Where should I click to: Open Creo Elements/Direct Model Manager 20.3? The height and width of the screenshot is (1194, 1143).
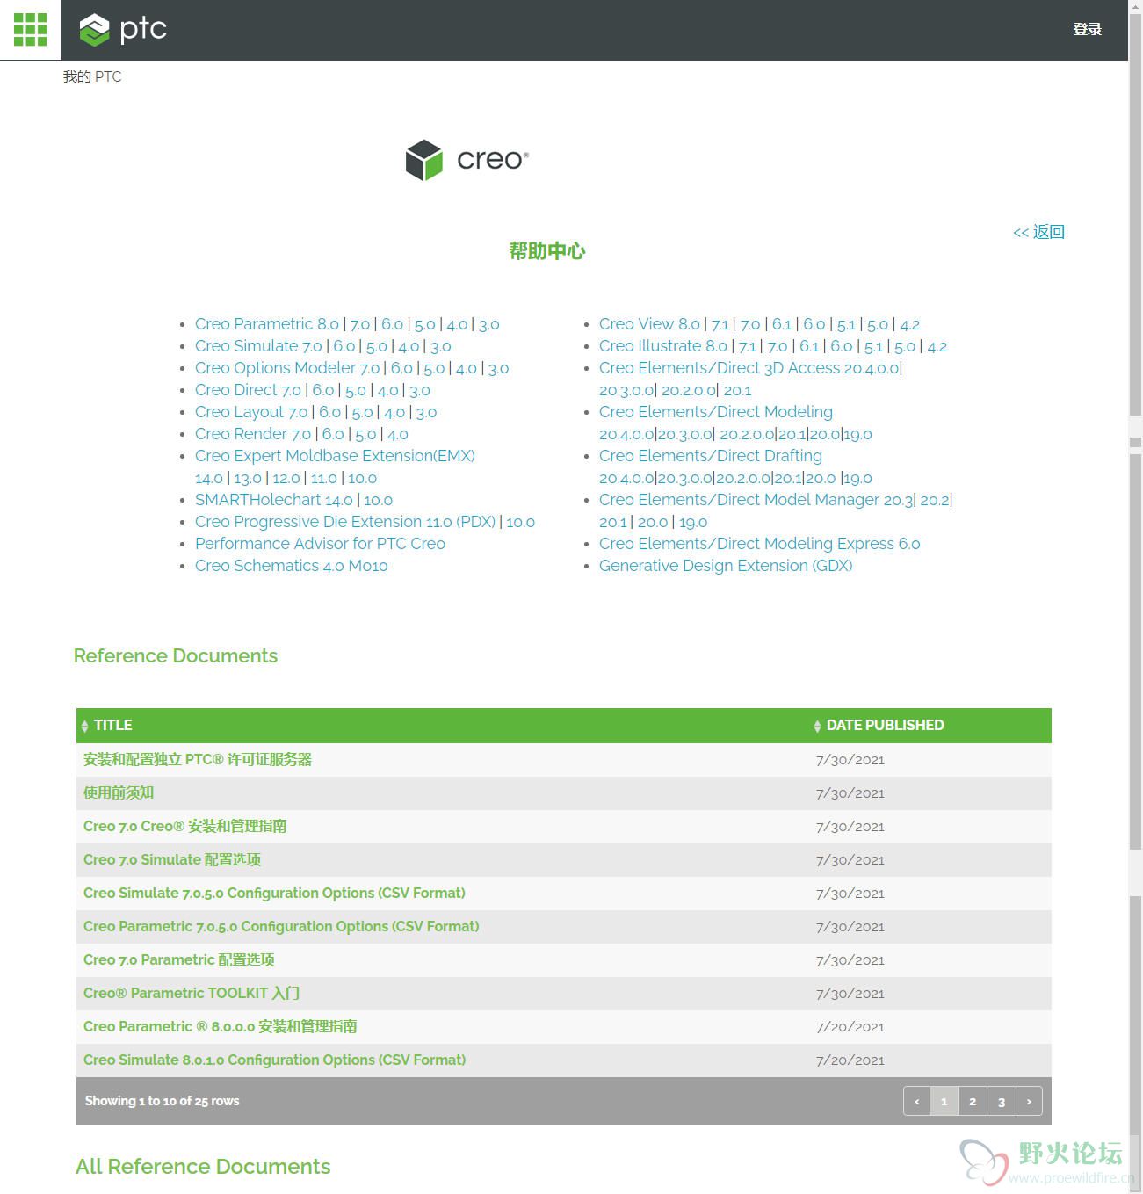[756, 500]
